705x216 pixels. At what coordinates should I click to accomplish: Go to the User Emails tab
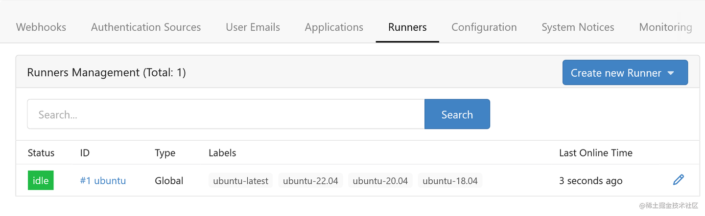pos(253,27)
